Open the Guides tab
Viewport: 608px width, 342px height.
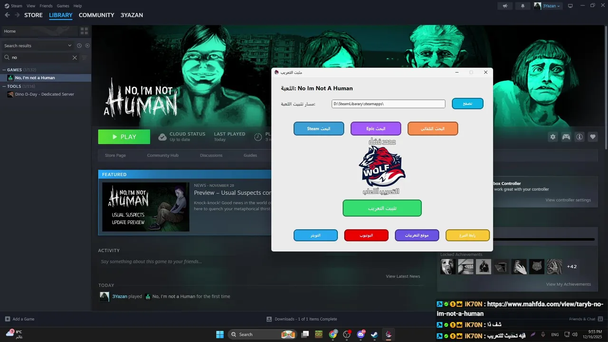coord(250,155)
